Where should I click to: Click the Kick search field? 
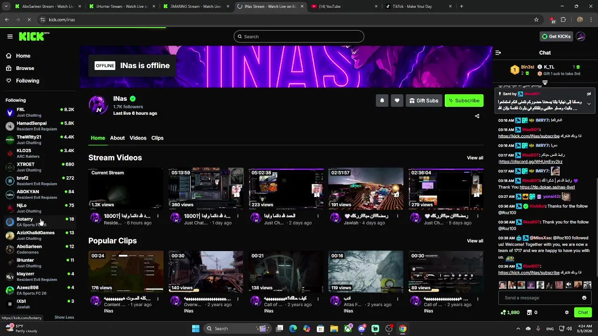click(x=299, y=36)
